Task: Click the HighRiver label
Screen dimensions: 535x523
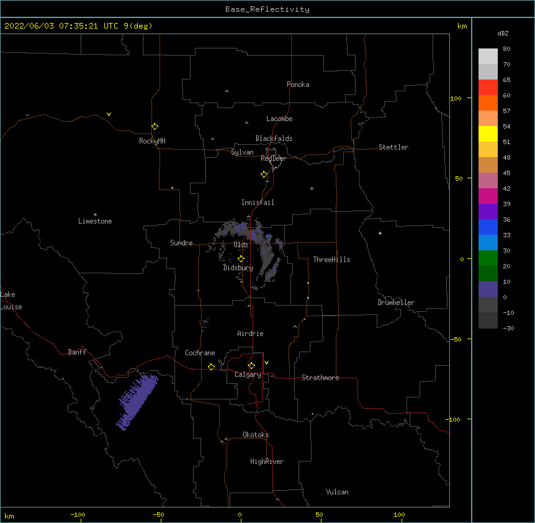Action: 267,462
